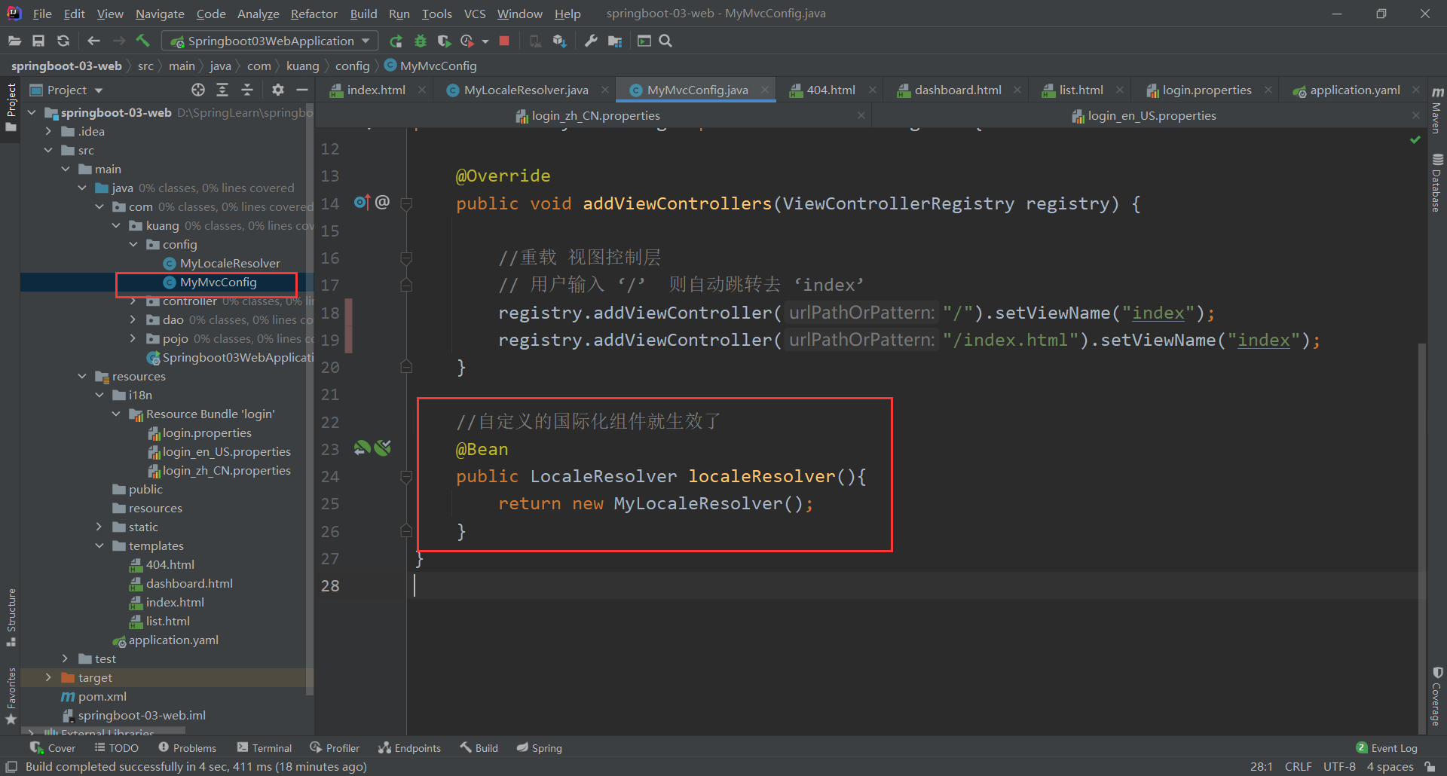Open Project panel gear options
The width and height of the screenshot is (1447, 776).
pos(277,90)
